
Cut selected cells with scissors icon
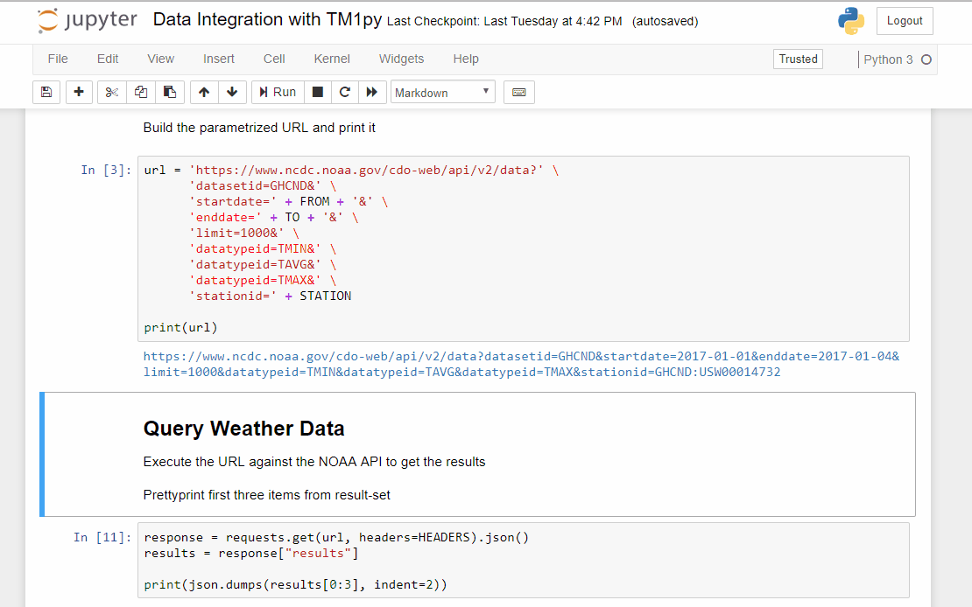[112, 92]
